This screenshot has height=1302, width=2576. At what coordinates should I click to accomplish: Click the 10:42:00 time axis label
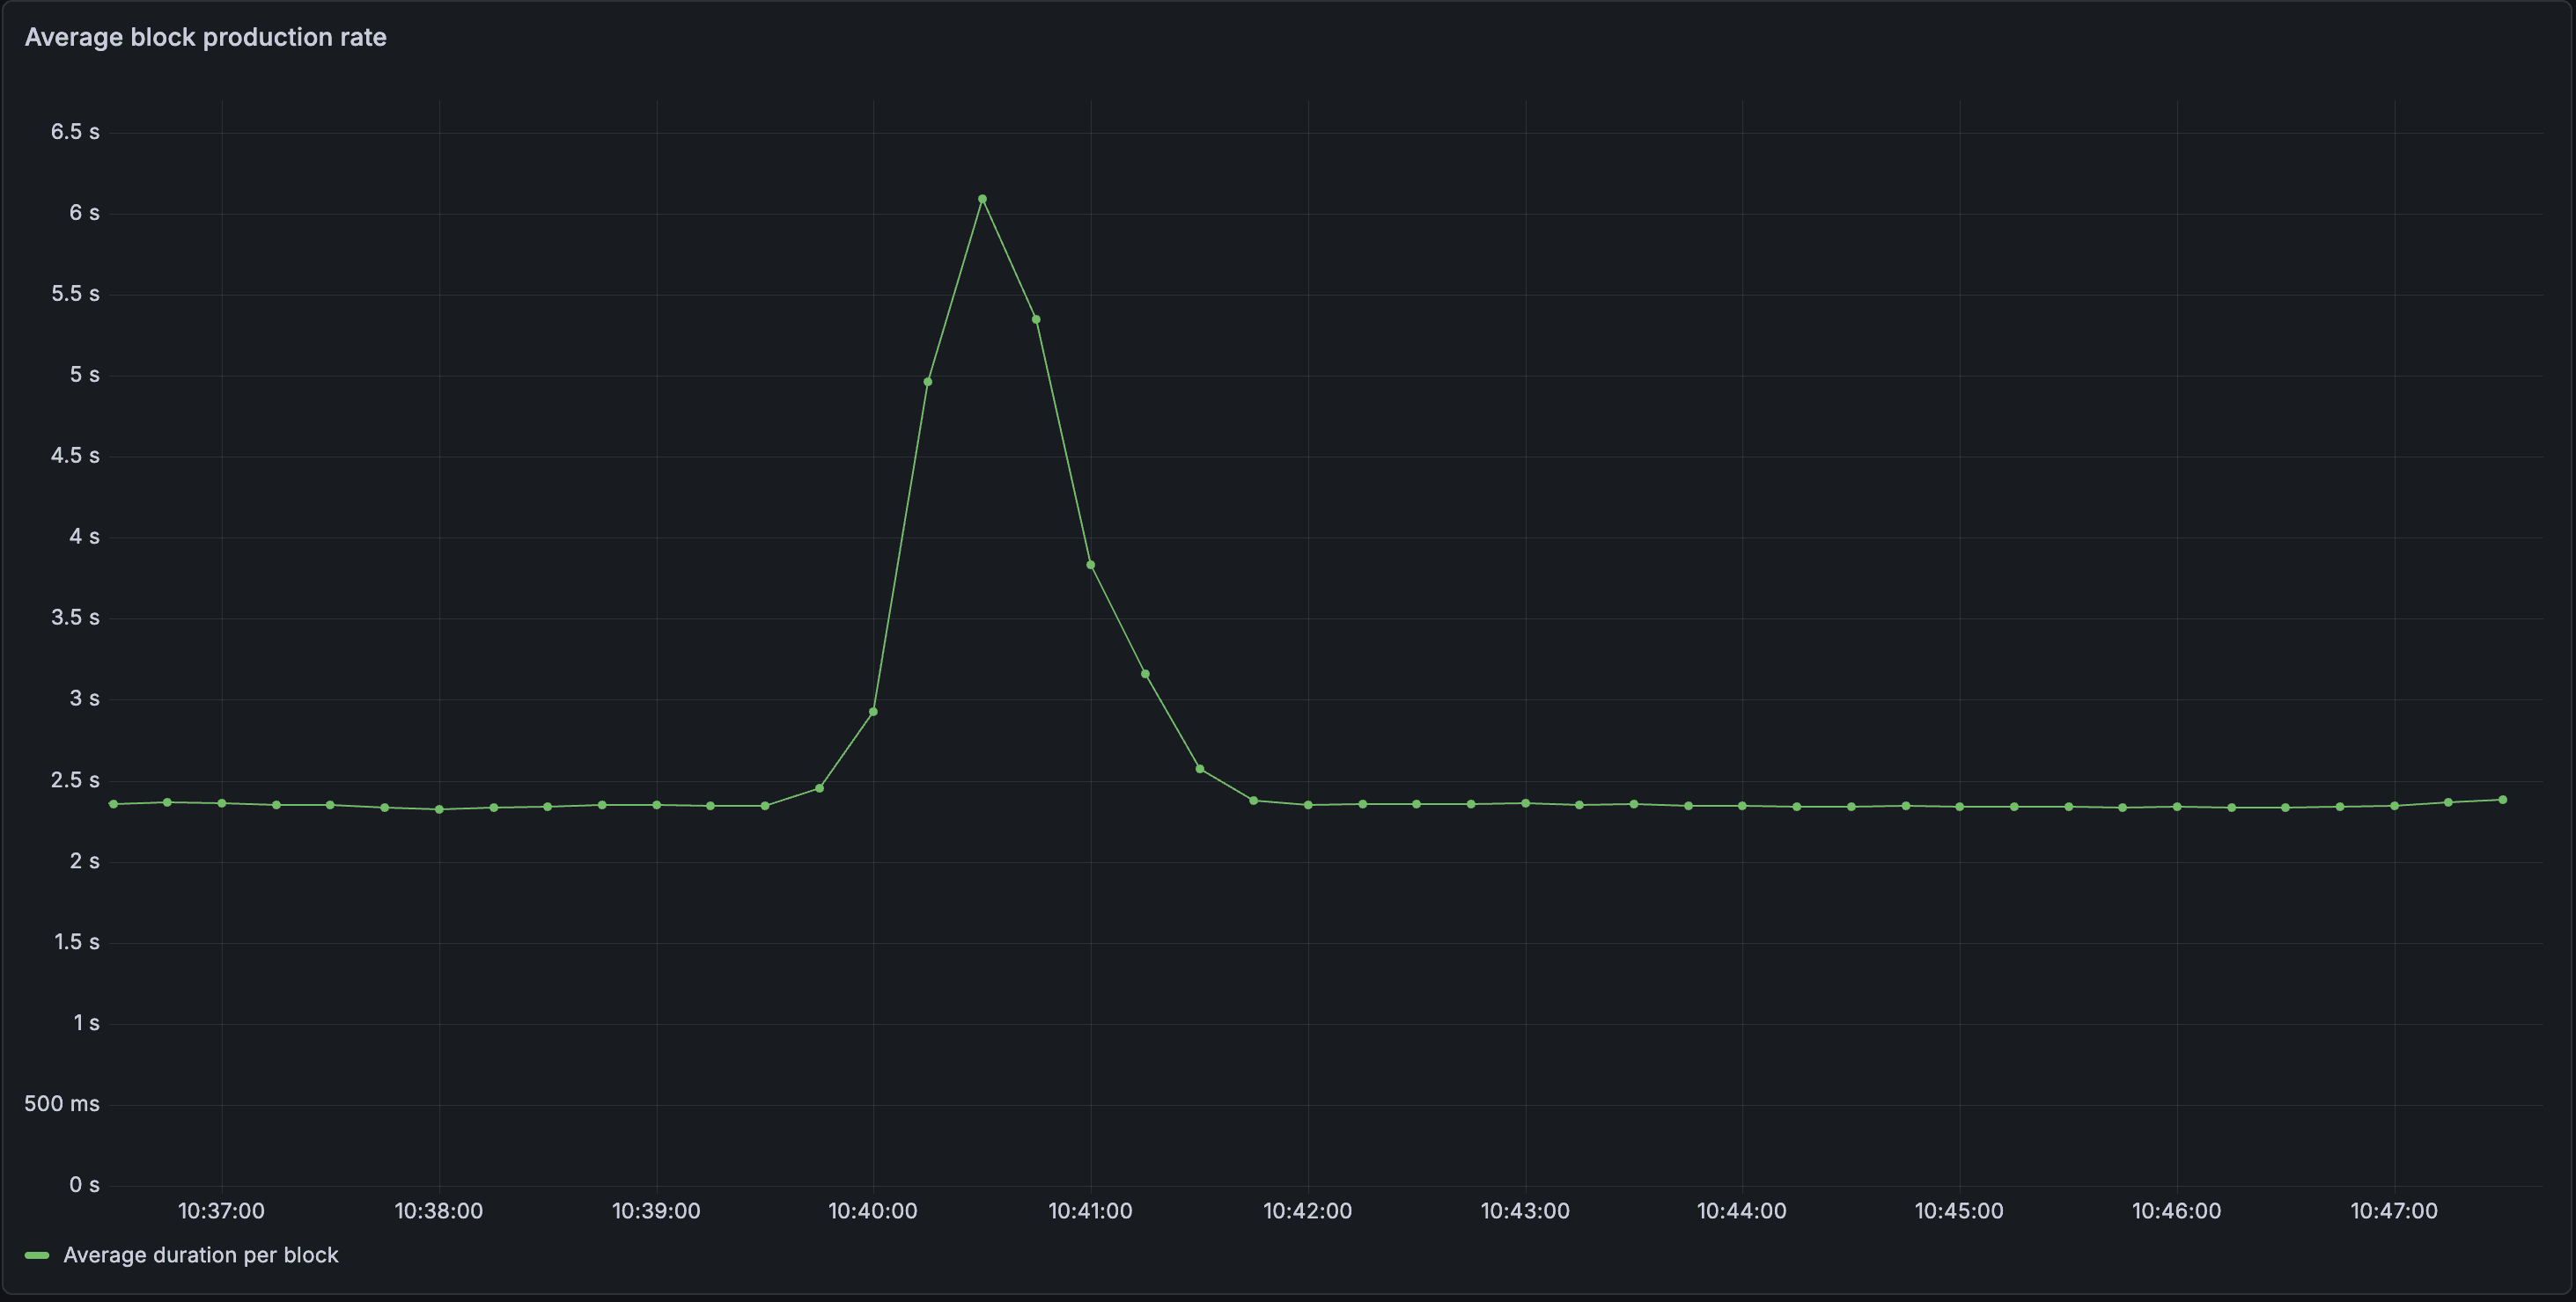click(x=1309, y=1211)
